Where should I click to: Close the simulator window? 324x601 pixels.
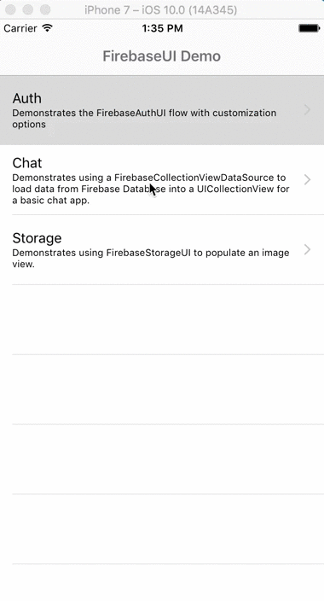(x=10, y=9)
